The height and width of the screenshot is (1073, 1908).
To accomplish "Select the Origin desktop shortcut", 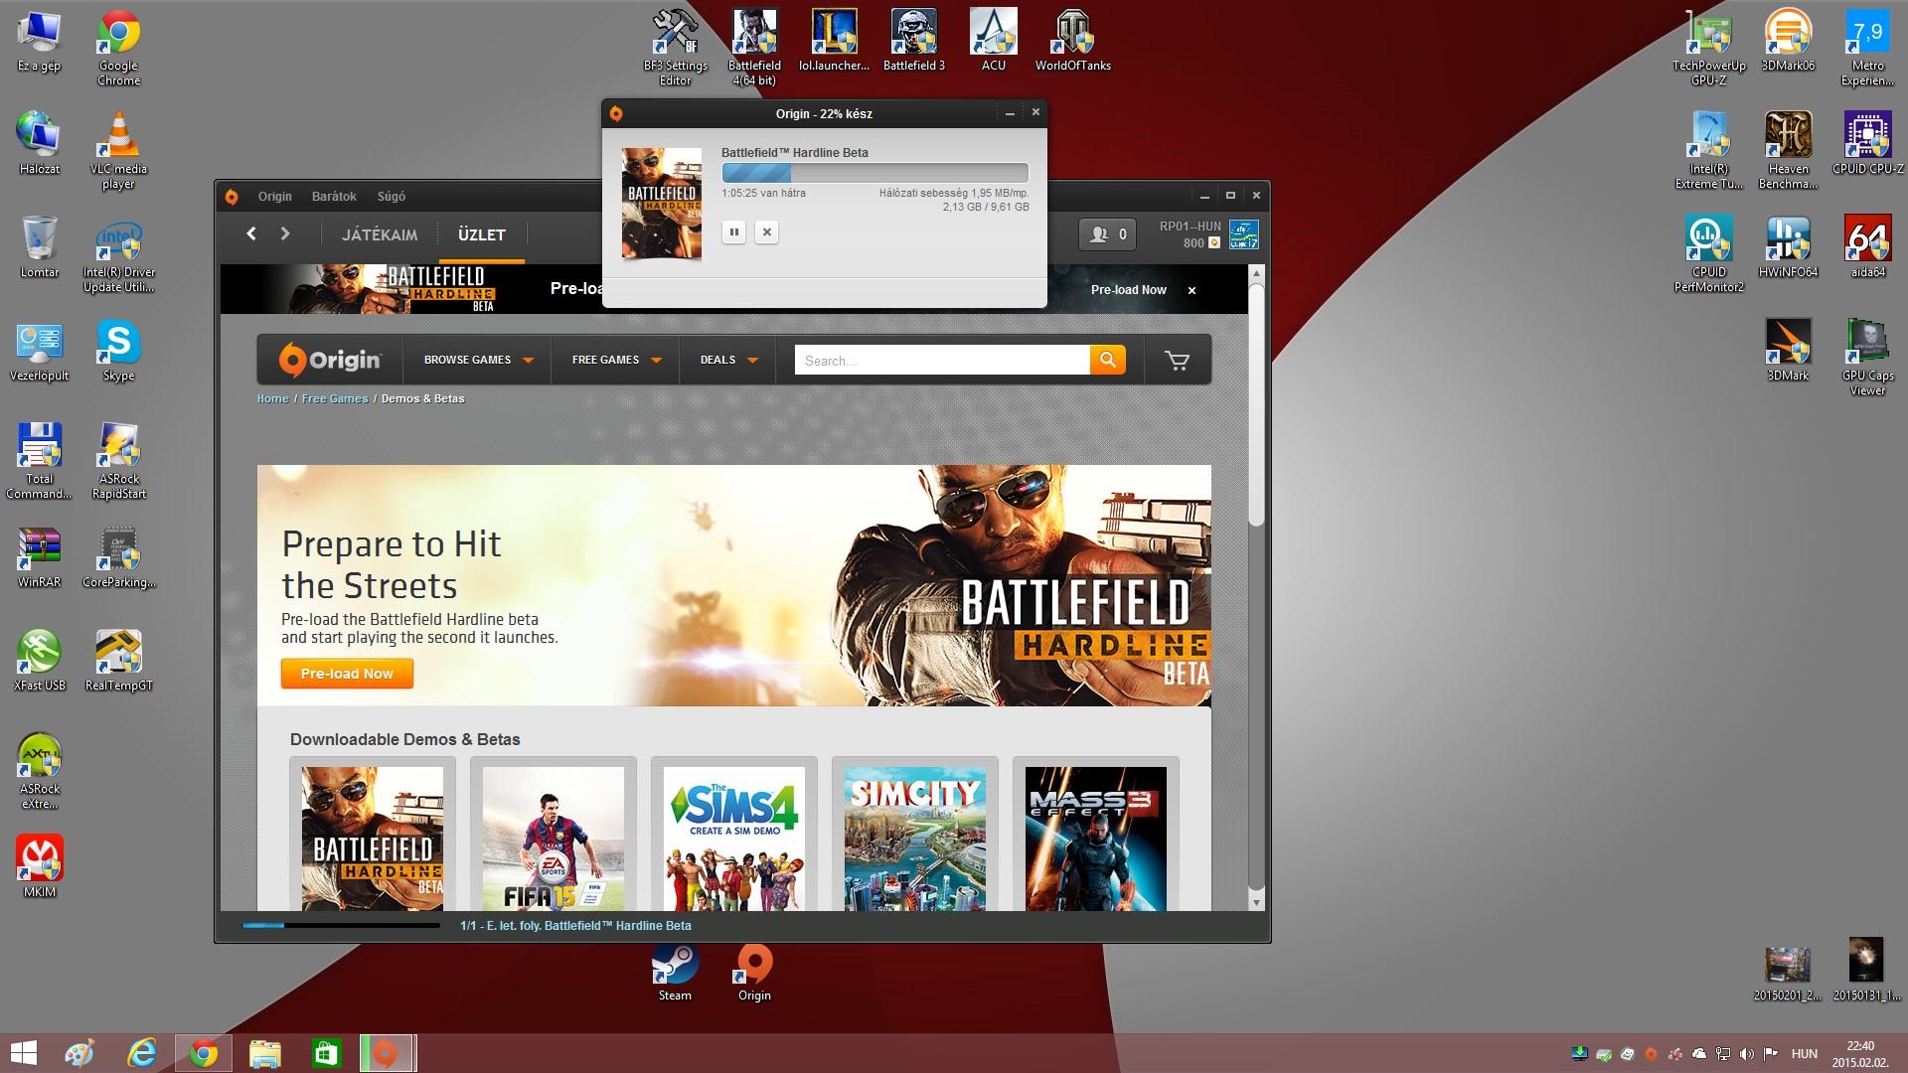I will point(754,971).
